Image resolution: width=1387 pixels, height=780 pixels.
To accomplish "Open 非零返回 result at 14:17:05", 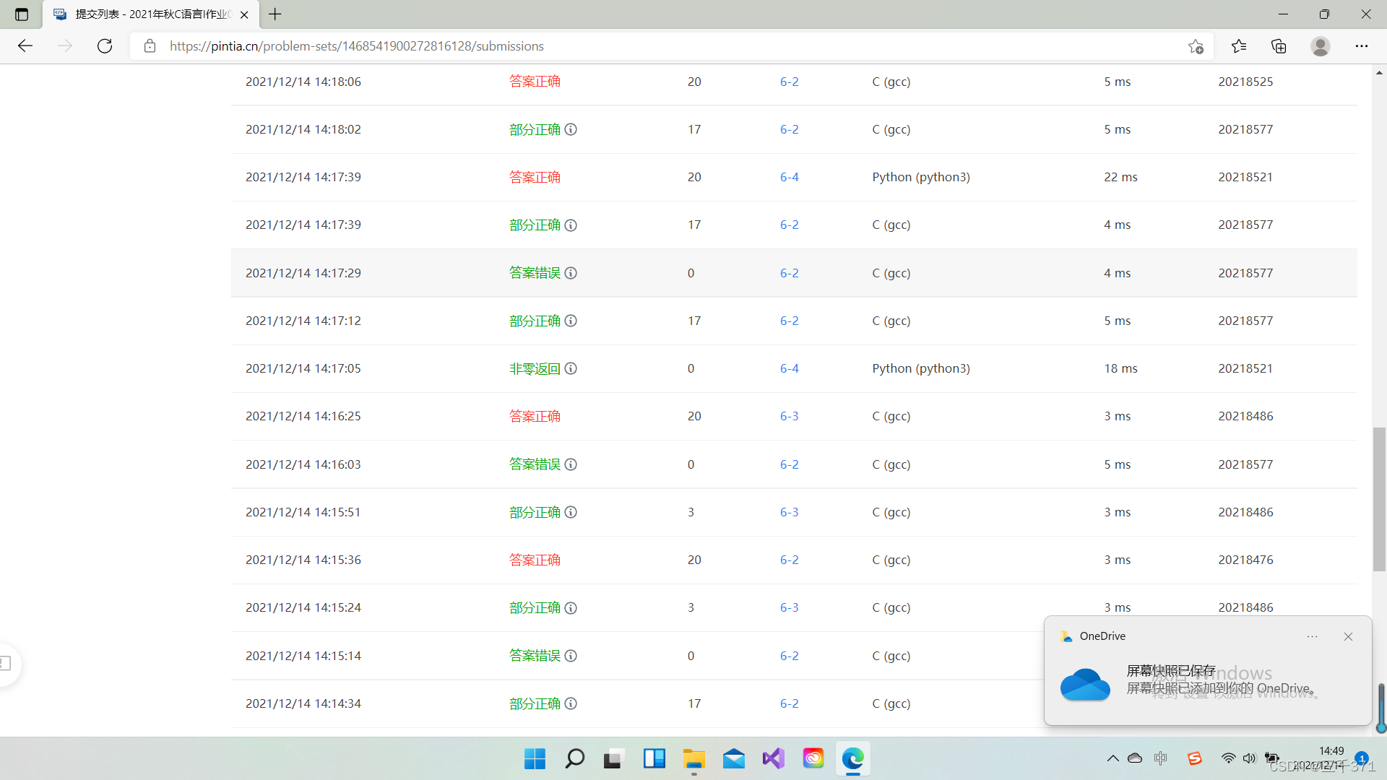I will point(535,368).
